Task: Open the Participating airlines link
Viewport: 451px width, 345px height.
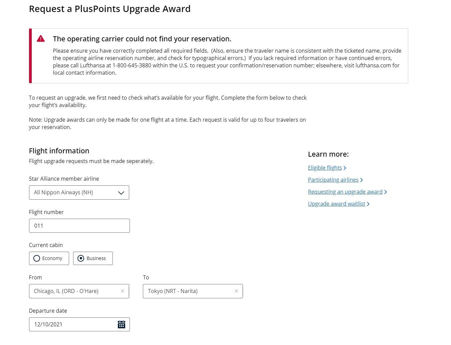Action: point(333,180)
